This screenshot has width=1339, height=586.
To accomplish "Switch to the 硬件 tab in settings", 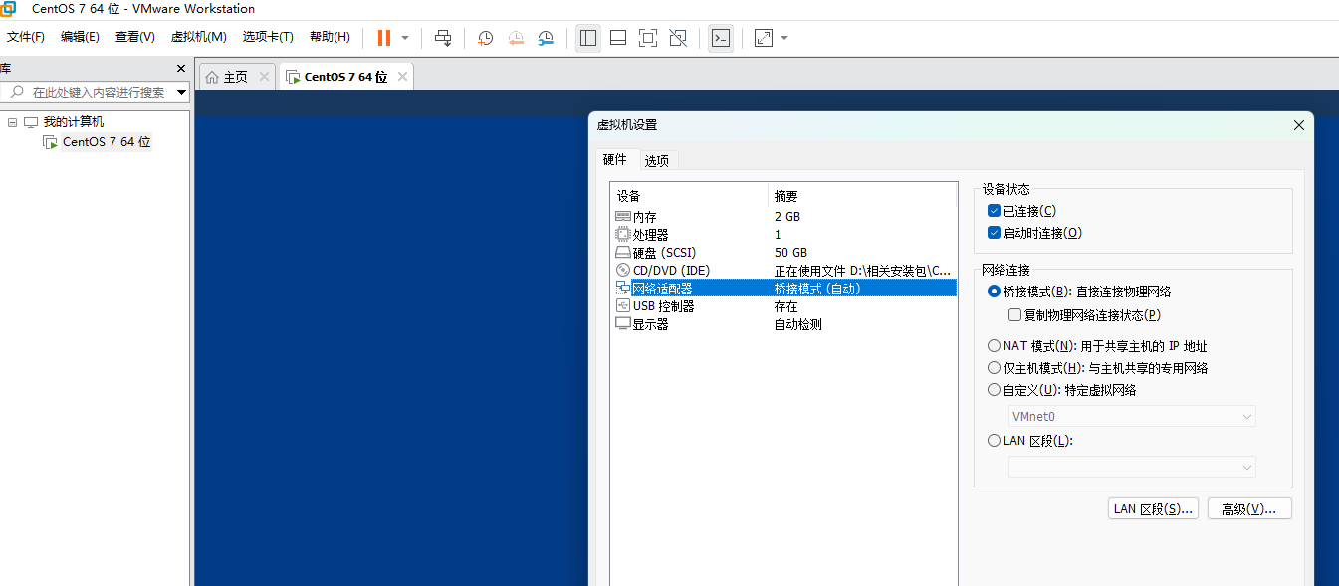I will pyautogui.click(x=615, y=159).
